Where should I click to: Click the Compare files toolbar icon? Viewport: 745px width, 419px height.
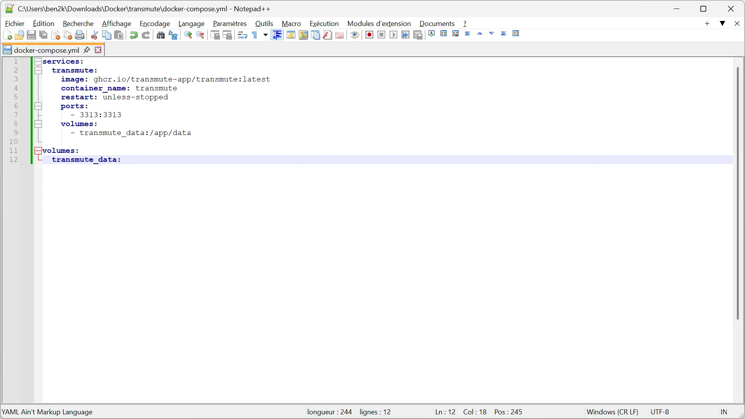point(444,34)
